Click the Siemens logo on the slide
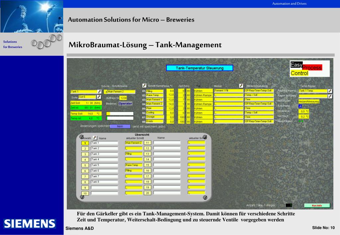The width and height of the screenshot is (340, 235). [x=30, y=223]
